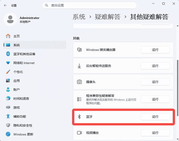Image resolution: width=179 pixels, height=141 pixels.
Task: Open 应用 settings page
Action: [35, 81]
